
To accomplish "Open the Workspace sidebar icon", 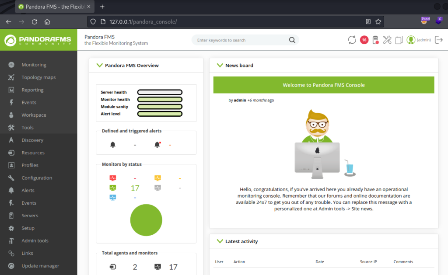I will coord(11,115).
